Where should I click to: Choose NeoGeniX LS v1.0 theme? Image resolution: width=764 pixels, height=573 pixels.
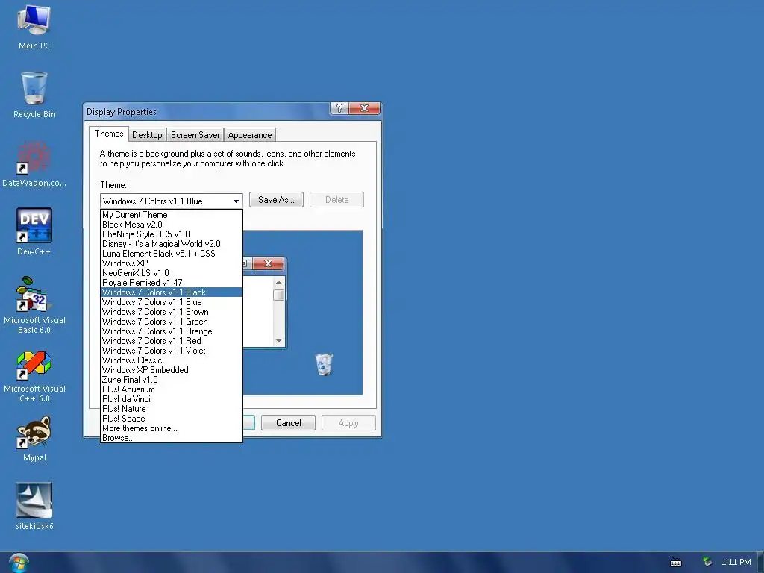click(172, 273)
